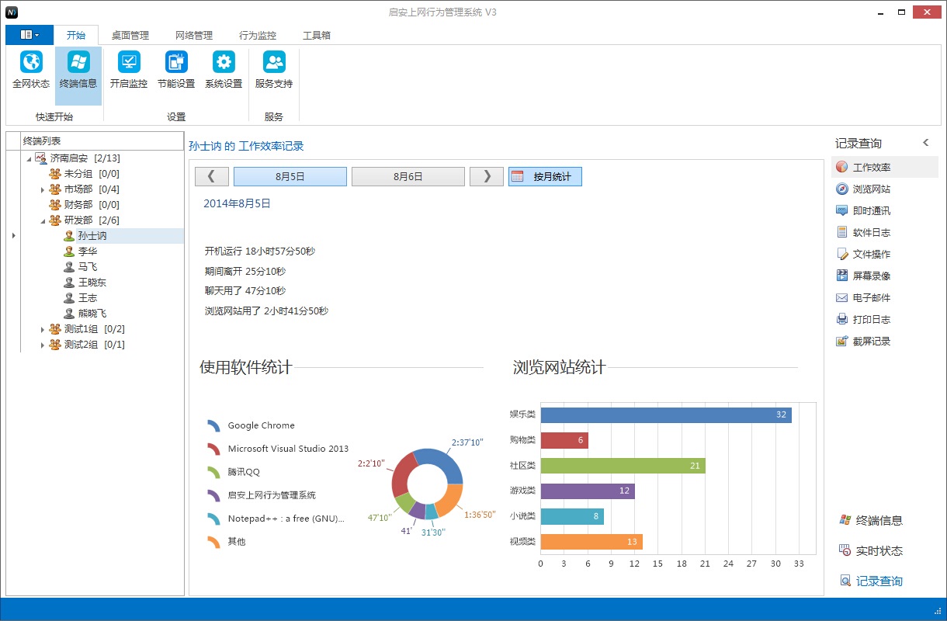Screen dimensions: 947x621
Task: Click the 视频类 bar showing 13
Action: (x=591, y=542)
